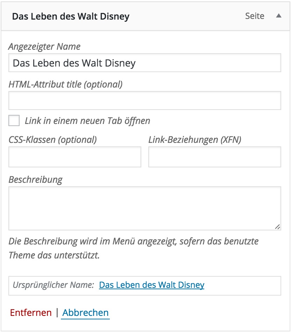Focus the Angezeigter Name text field
This screenshot has height=332, width=291.
144,63
